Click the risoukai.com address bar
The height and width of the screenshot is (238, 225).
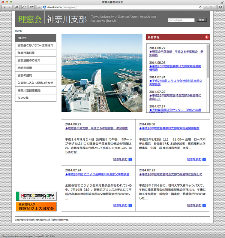point(123,7)
